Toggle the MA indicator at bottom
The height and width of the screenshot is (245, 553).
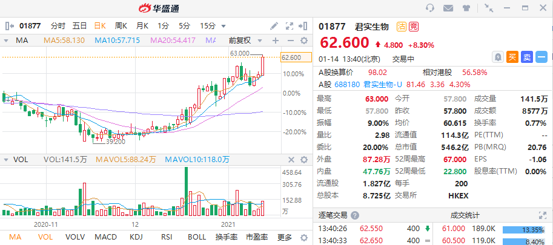(15, 237)
